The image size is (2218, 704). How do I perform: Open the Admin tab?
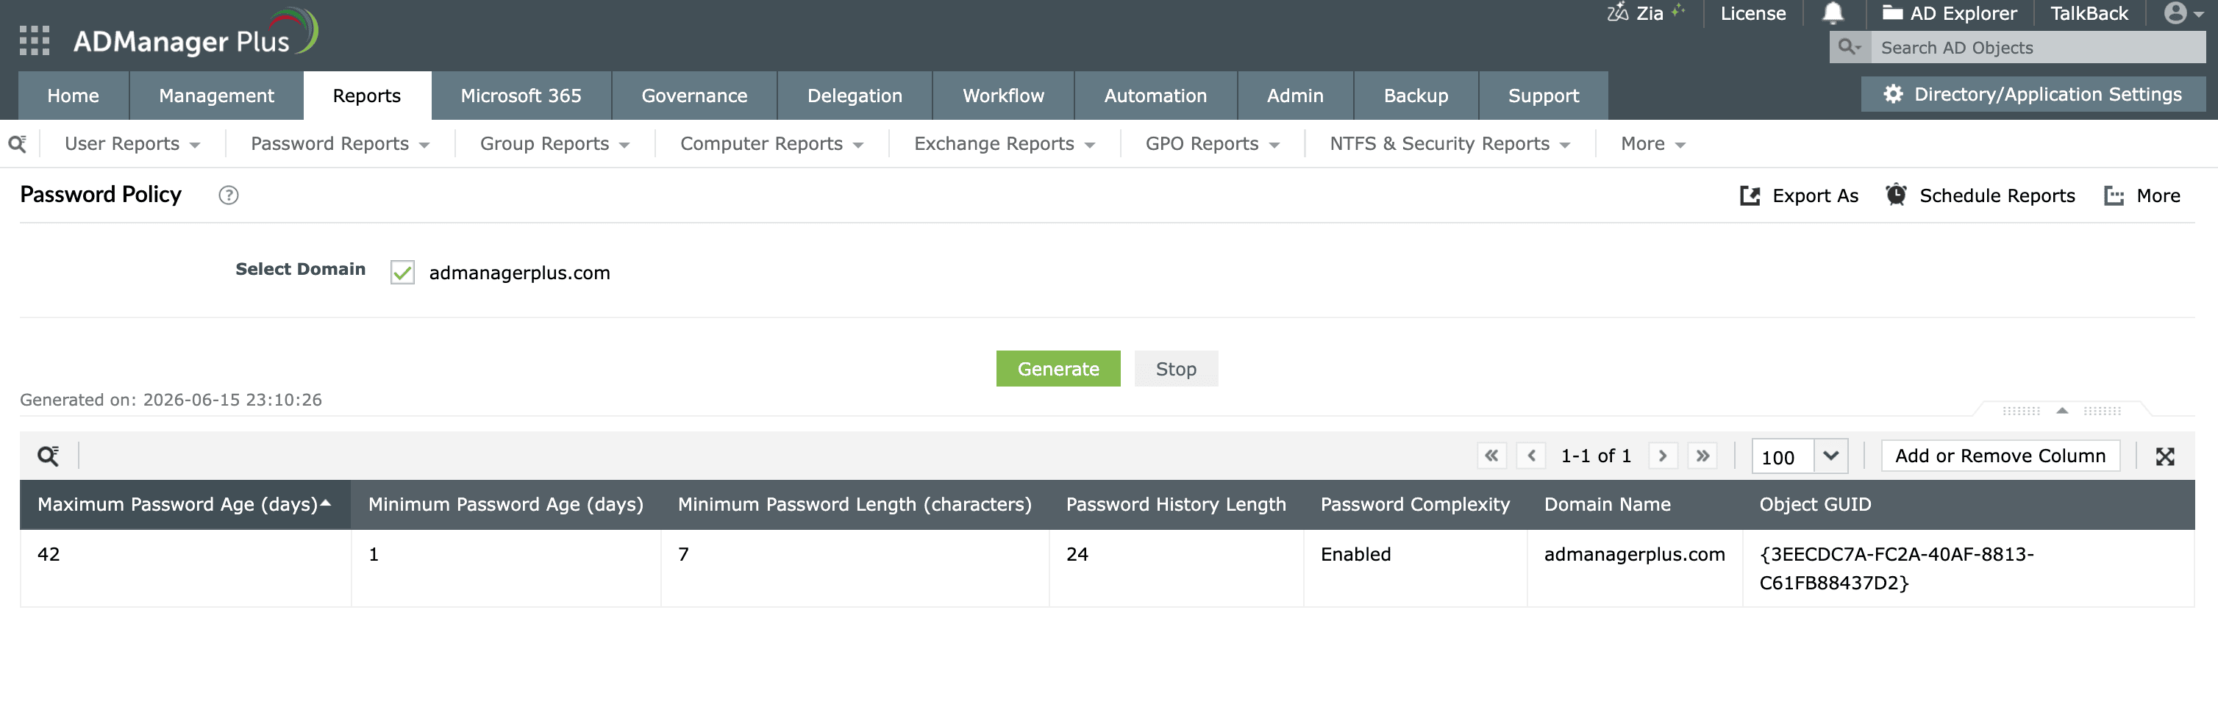(1295, 96)
